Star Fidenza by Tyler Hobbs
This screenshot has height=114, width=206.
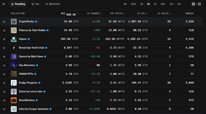click(x=4, y=30)
